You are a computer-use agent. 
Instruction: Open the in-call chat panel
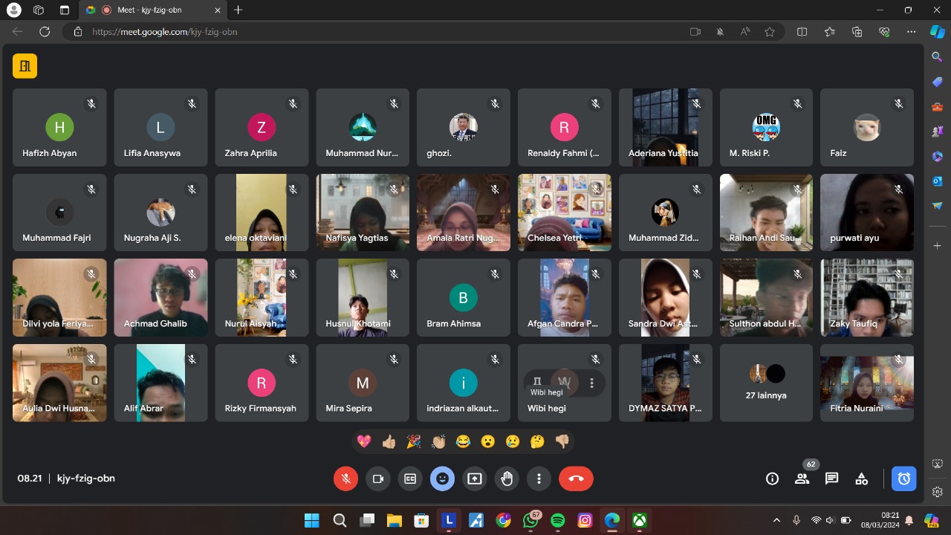click(x=831, y=479)
